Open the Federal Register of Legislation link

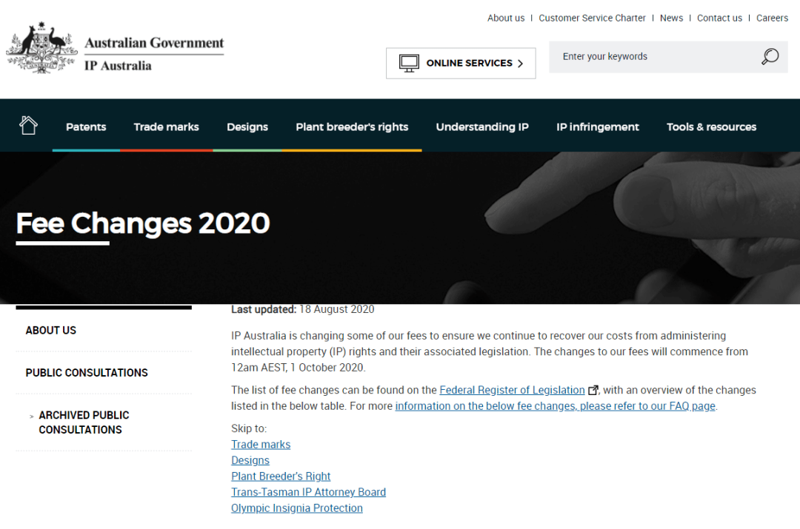(x=512, y=390)
